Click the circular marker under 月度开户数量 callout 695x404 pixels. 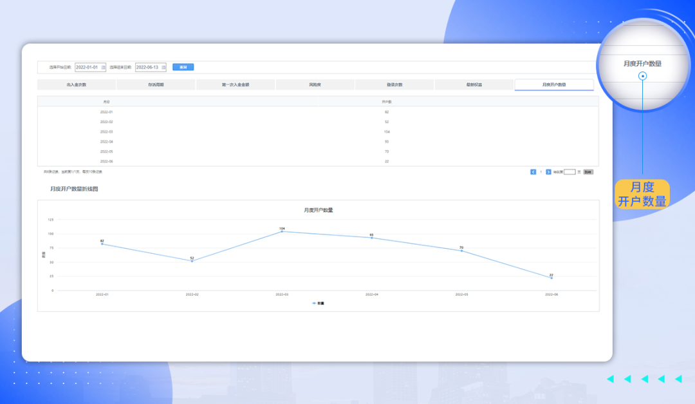point(642,76)
